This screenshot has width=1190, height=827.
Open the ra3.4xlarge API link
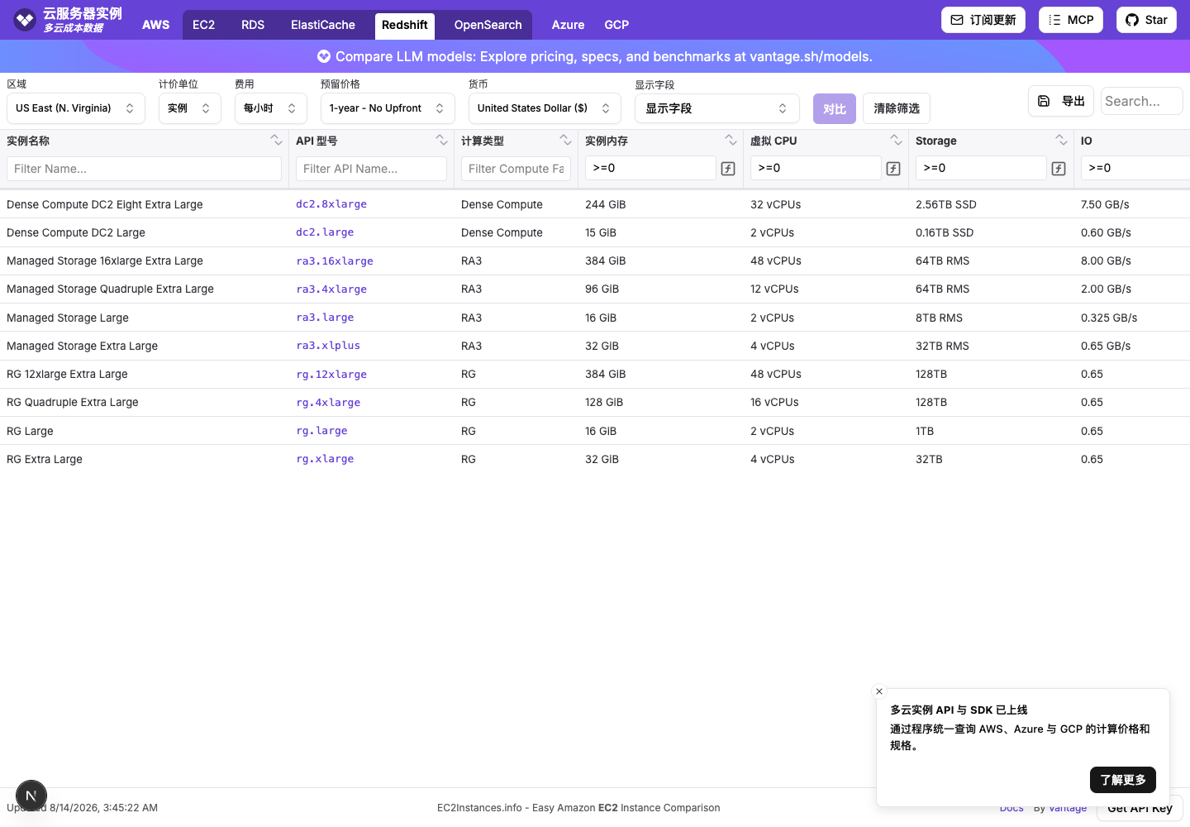(x=331, y=289)
